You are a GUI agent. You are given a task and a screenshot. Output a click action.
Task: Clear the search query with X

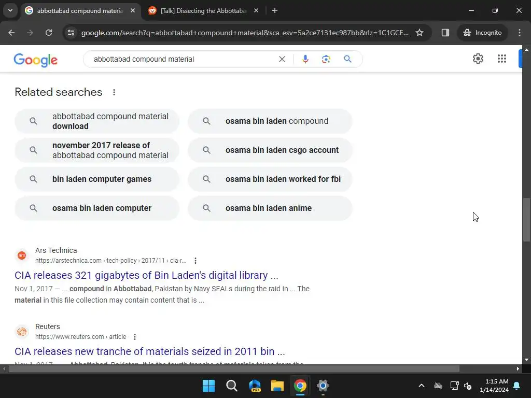pyautogui.click(x=282, y=59)
